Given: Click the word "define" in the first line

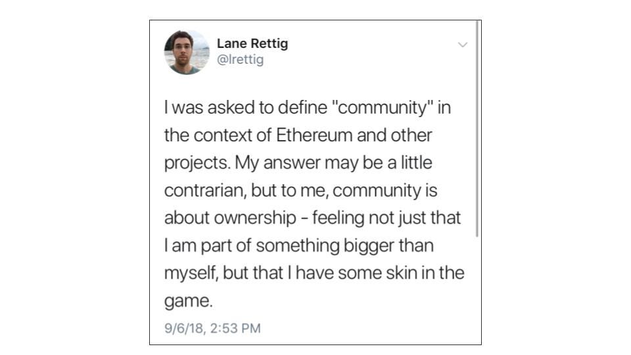Looking at the screenshot, I should point(302,107).
